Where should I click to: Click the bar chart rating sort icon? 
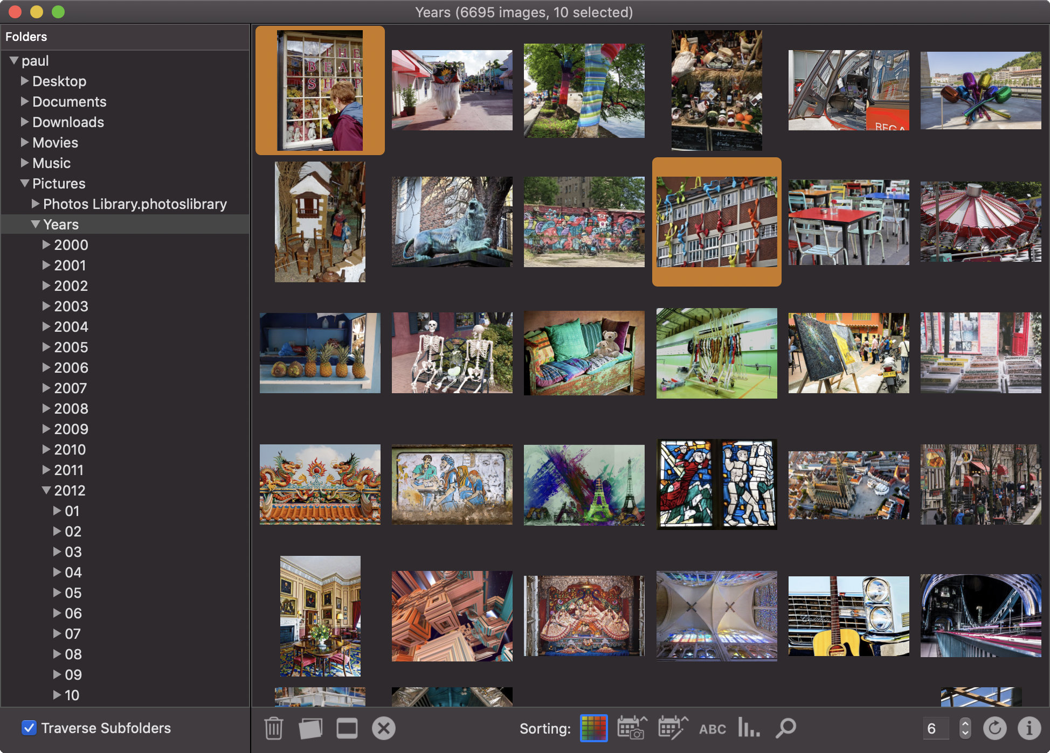point(748,728)
